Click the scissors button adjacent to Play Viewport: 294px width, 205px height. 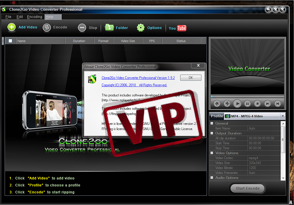227,103
